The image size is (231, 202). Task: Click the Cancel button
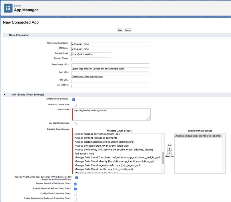[128, 30]
